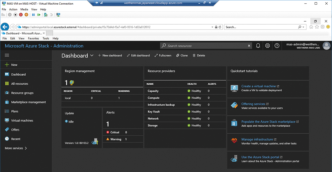332x172 pixels.
Task: Open Marketplace management in sidebar
Action: click(26, 102)
